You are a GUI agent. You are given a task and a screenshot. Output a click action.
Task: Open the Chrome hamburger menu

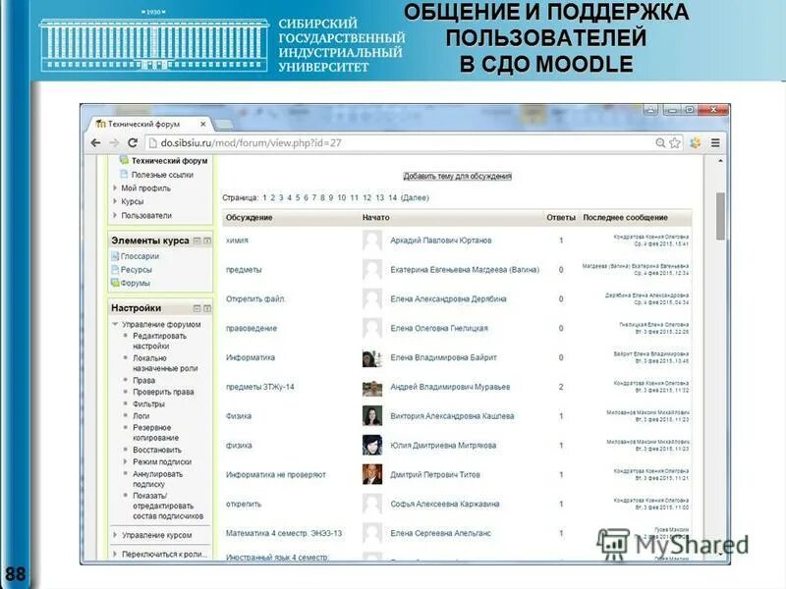tap(715, 142)
